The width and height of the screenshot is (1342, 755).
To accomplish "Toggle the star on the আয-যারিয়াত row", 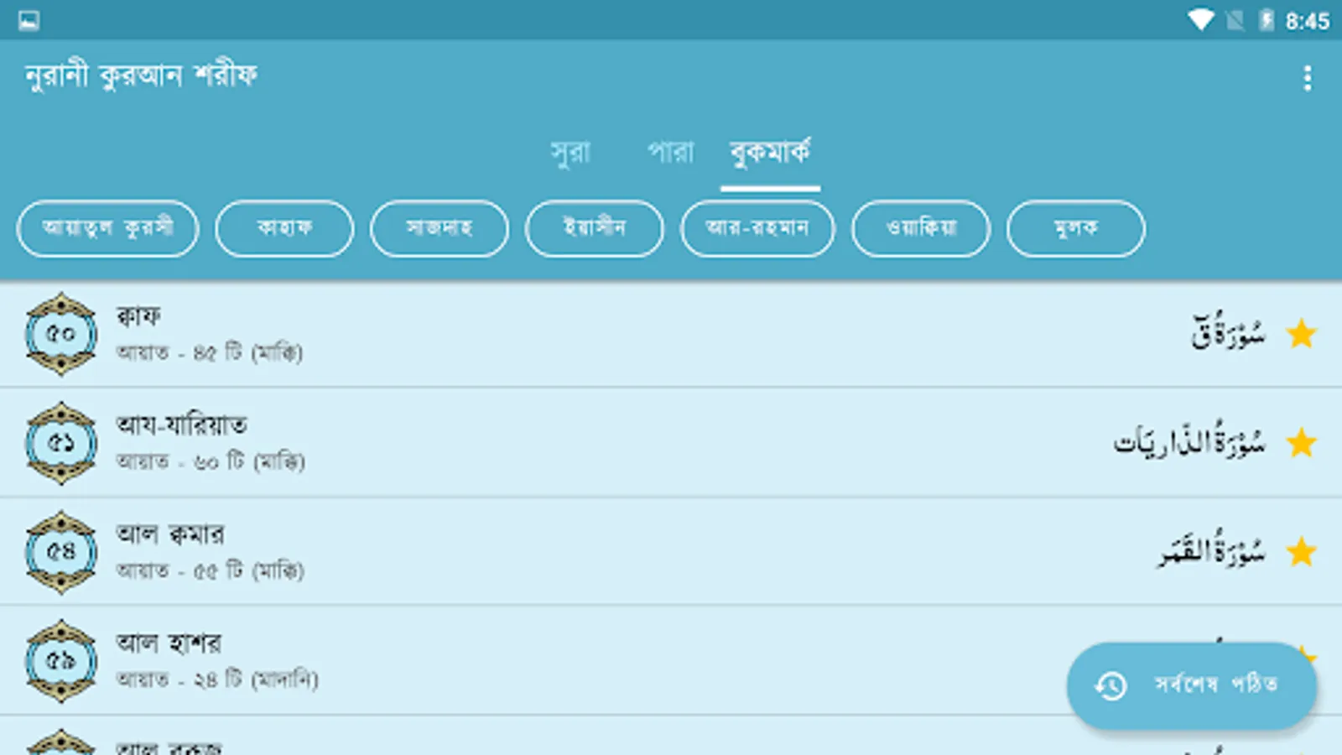I will 1301,443.
